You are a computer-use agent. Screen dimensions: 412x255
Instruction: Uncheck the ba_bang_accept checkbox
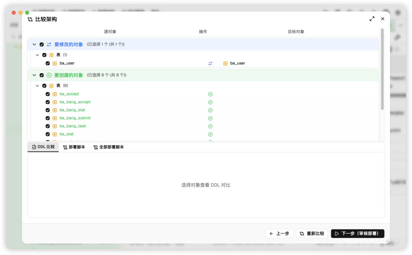point(48,102)
